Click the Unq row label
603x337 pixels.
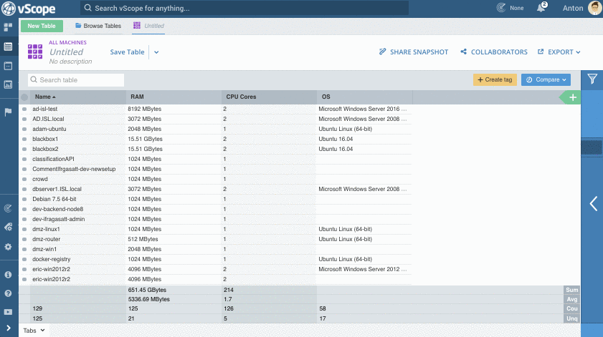(x=571, y=318)
